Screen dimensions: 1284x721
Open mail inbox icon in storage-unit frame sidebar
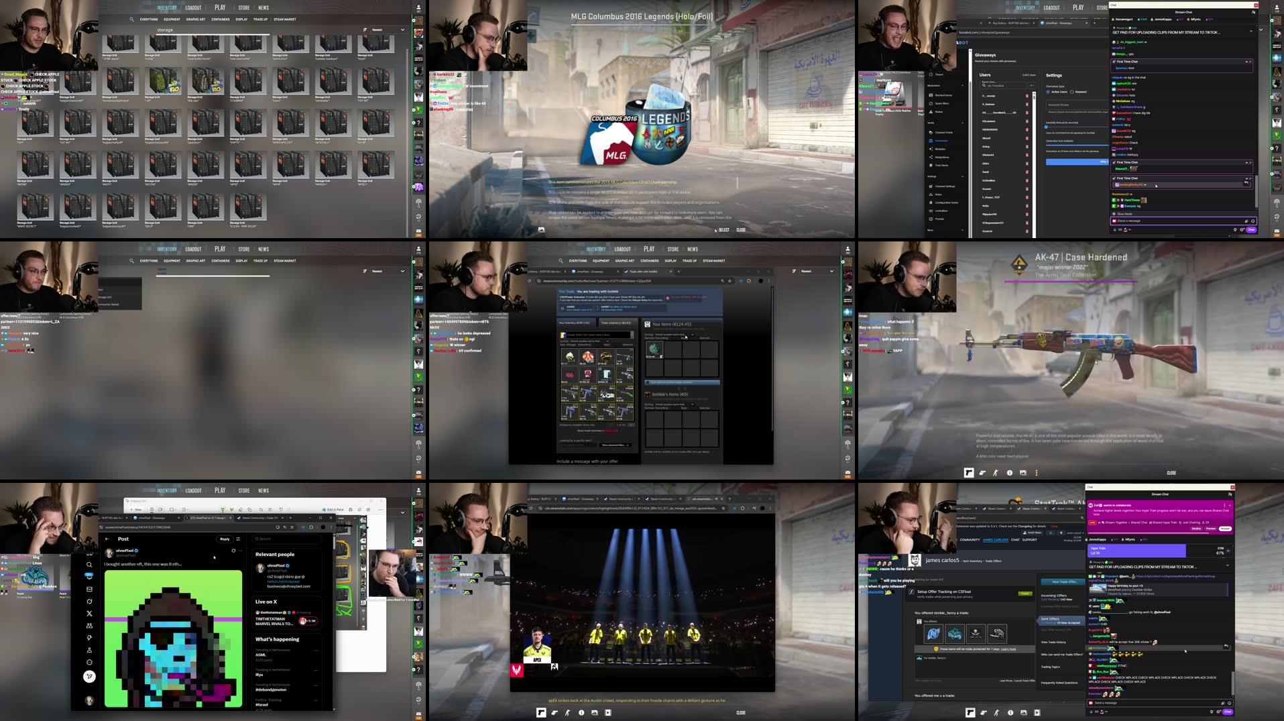point(418,231)
